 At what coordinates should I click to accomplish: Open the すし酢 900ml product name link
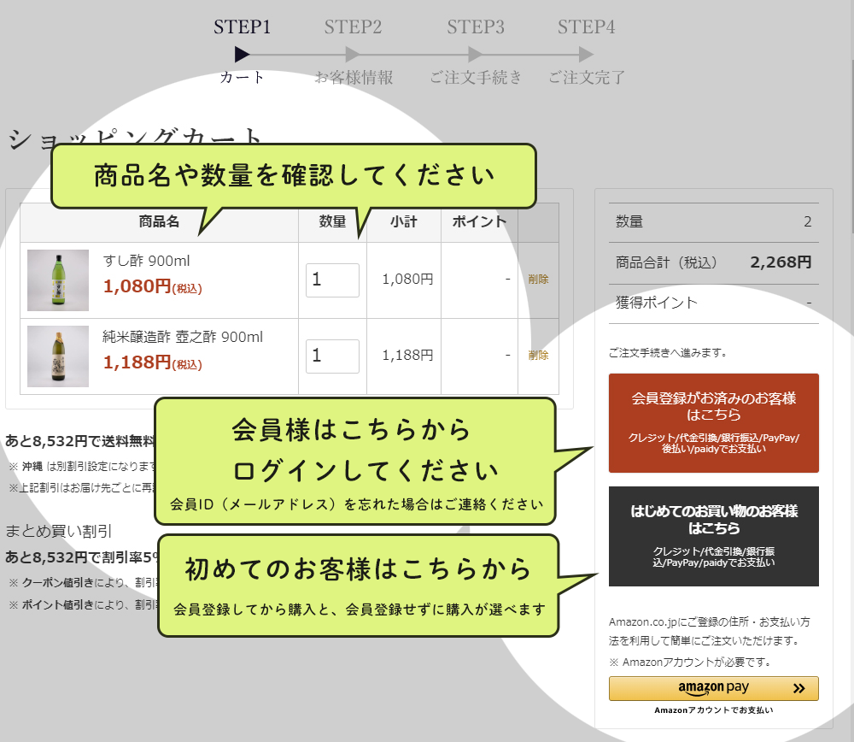point(154,260)
